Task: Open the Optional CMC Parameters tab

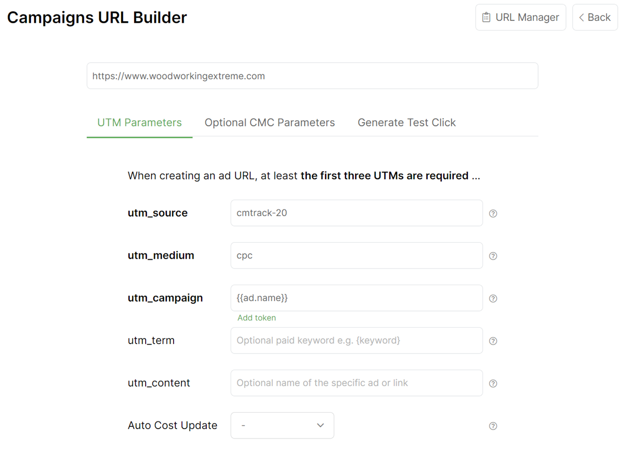Action: [270, 123]
